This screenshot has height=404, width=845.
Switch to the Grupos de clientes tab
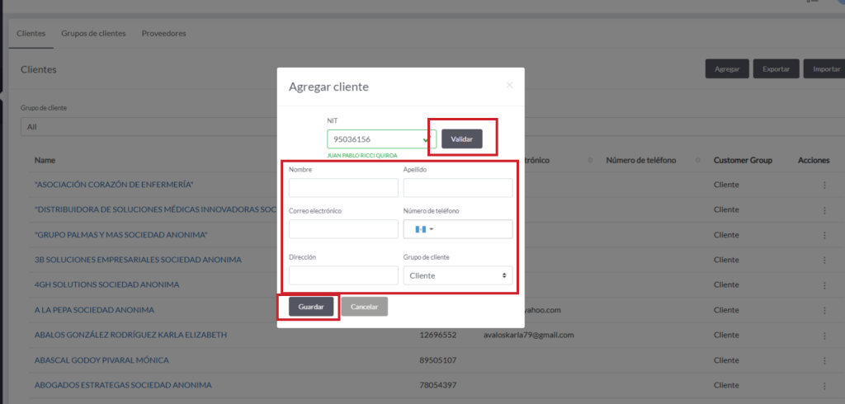(93, 34)
